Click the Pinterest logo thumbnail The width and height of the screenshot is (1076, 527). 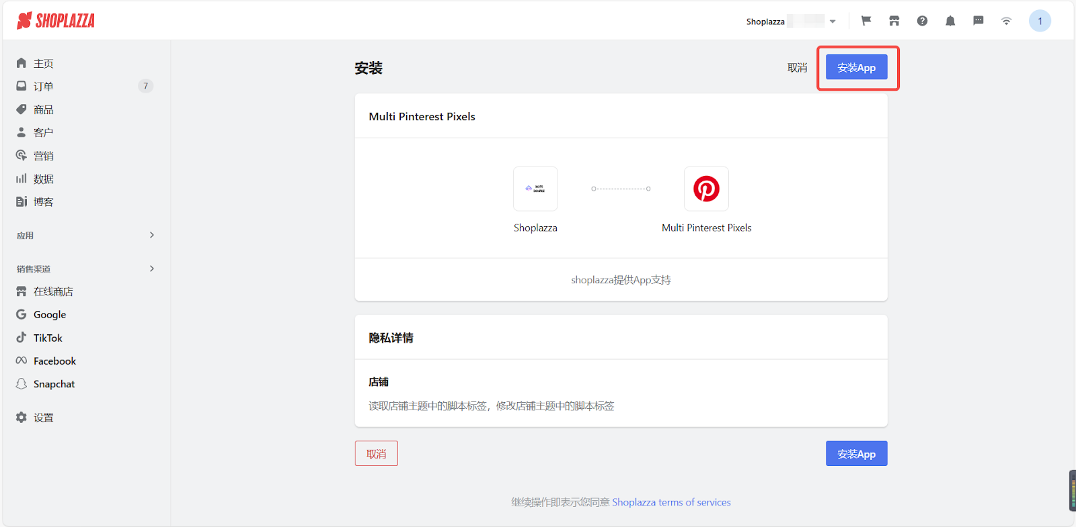click(706, 189)
